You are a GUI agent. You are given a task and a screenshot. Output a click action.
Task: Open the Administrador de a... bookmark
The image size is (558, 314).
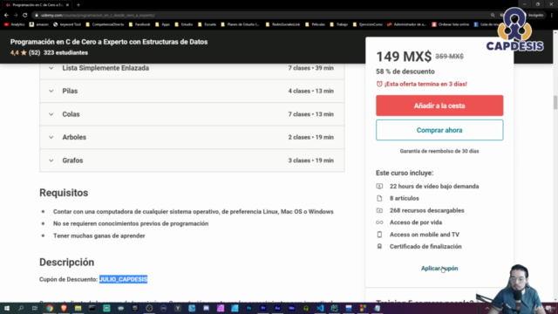coord(406,24)
